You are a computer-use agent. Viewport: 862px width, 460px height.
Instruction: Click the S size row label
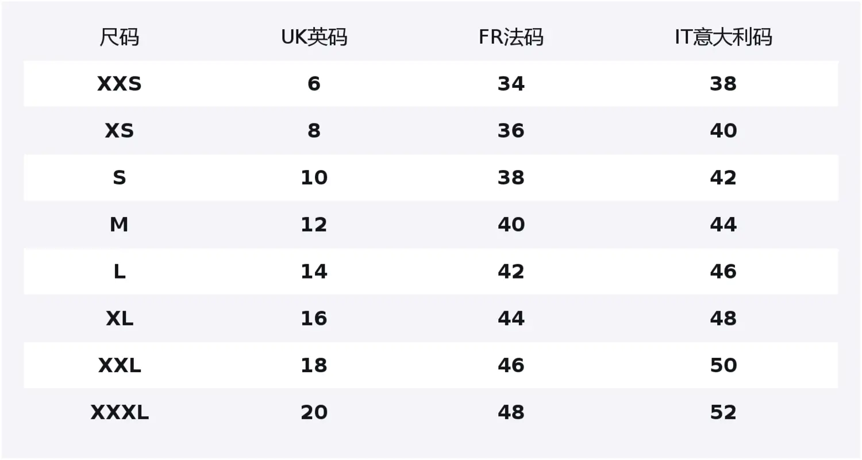[120, 178]
